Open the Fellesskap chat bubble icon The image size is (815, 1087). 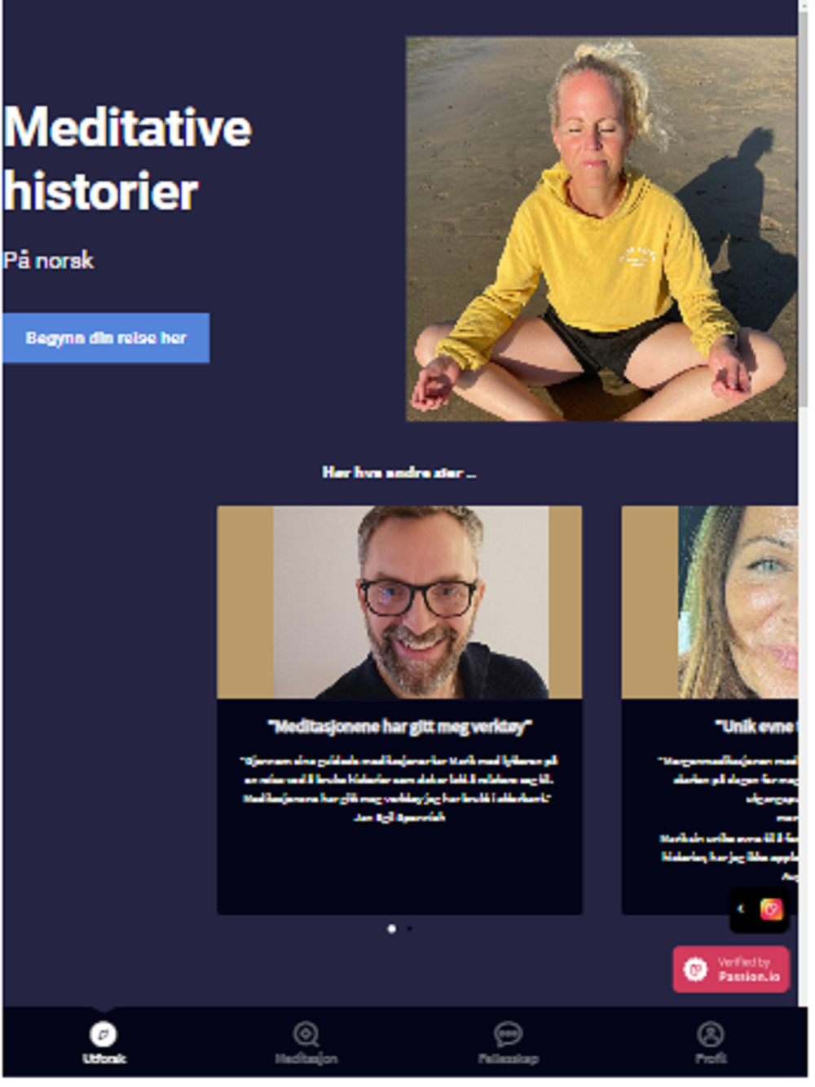point(508,1034)
